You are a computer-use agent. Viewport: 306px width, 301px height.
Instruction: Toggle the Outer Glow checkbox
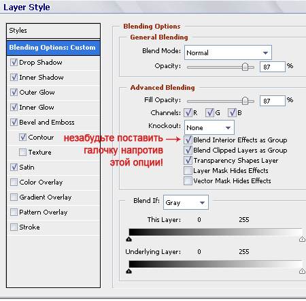pos(14,92)
